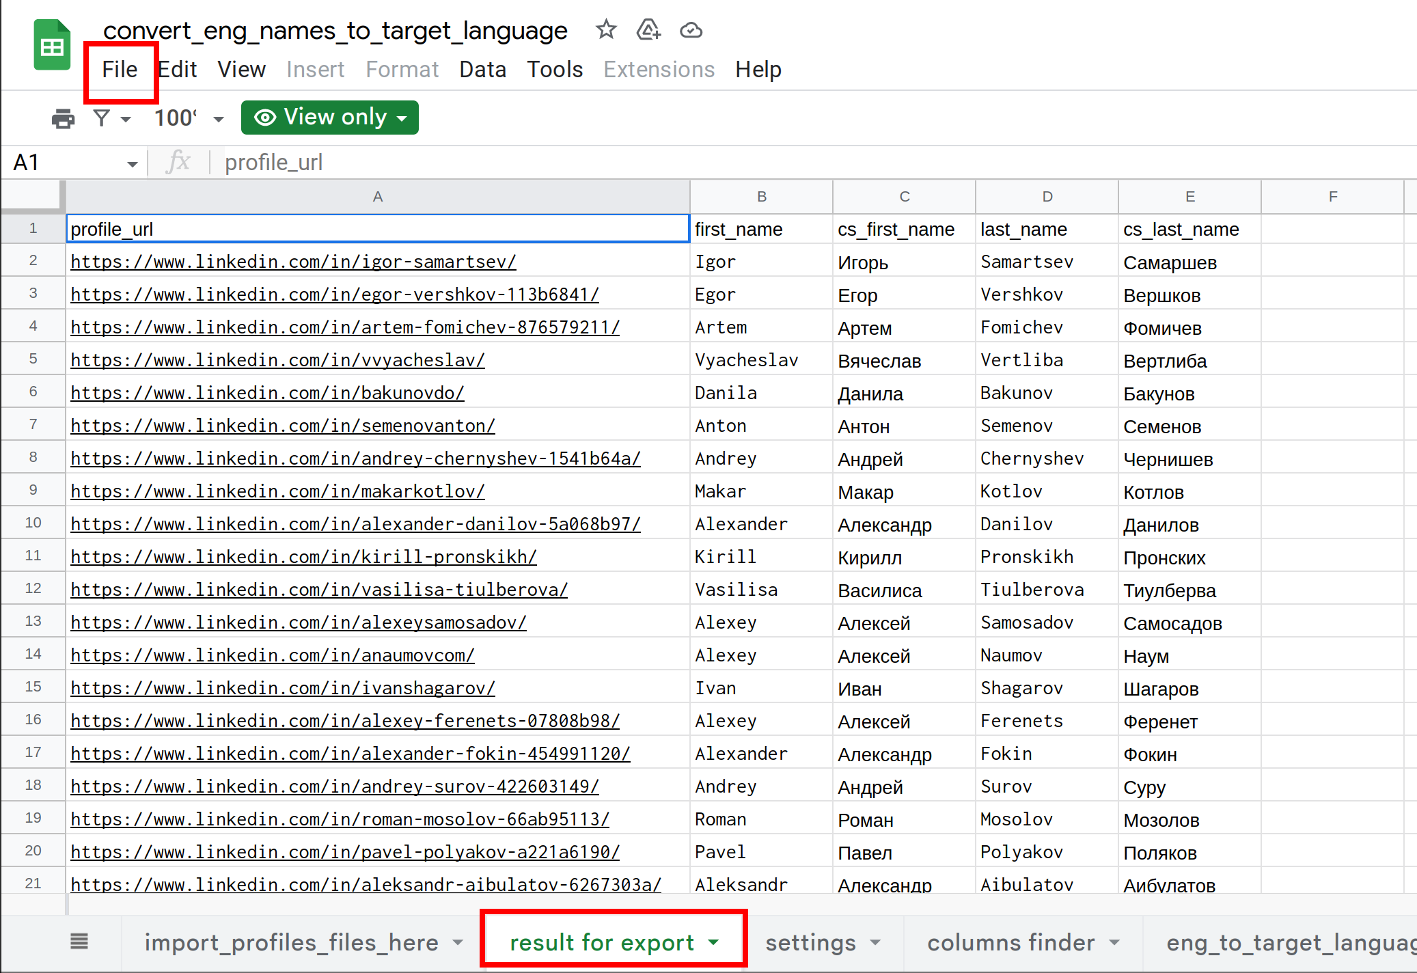Click the Google Sheets home icon

coord(52,46)
